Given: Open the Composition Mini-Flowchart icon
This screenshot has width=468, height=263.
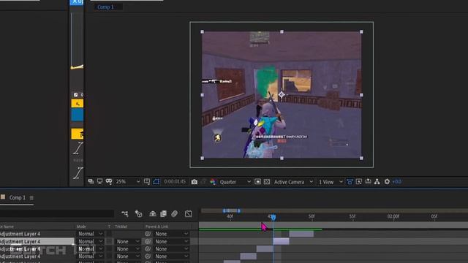Looking at the screenshot, I should [125, 213].
